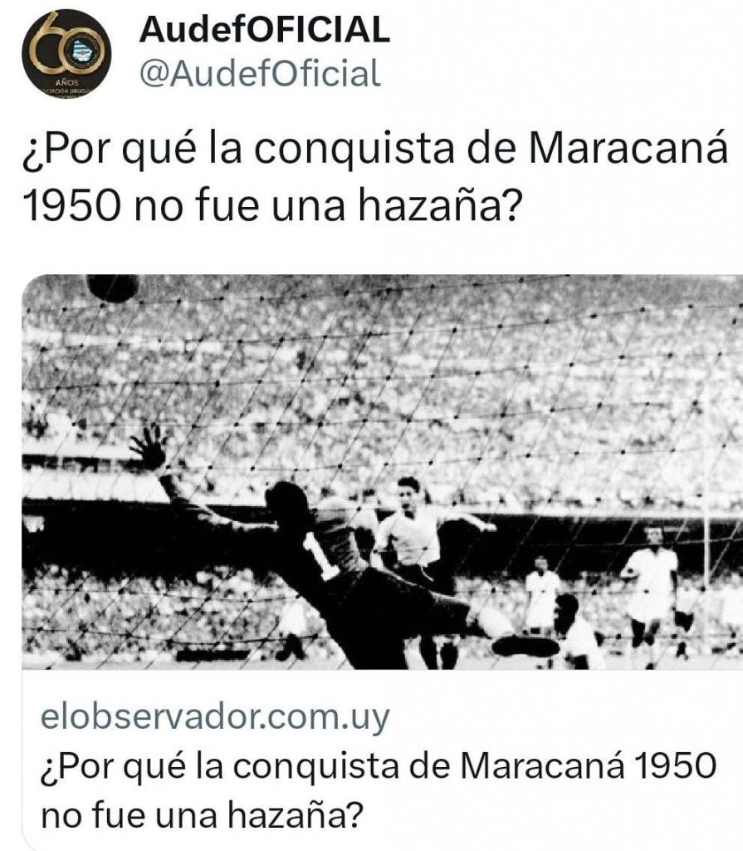Click the tweet line '1950 no fue una hazaña?'

click(x=273, y=205)
